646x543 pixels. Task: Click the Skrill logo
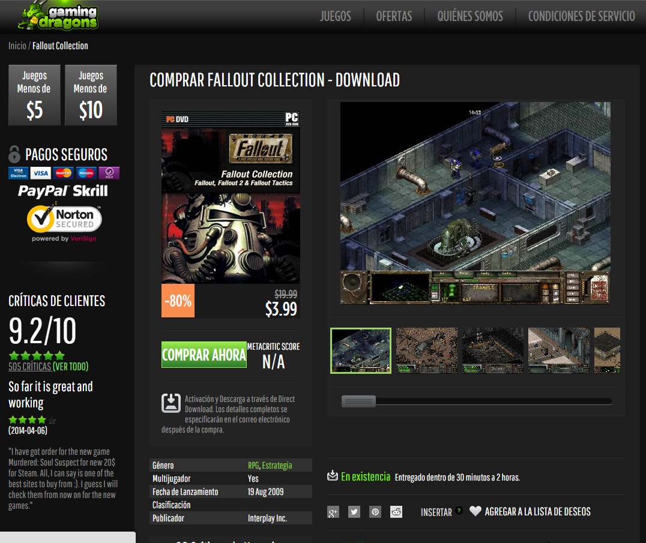click(x=90, y=191)
